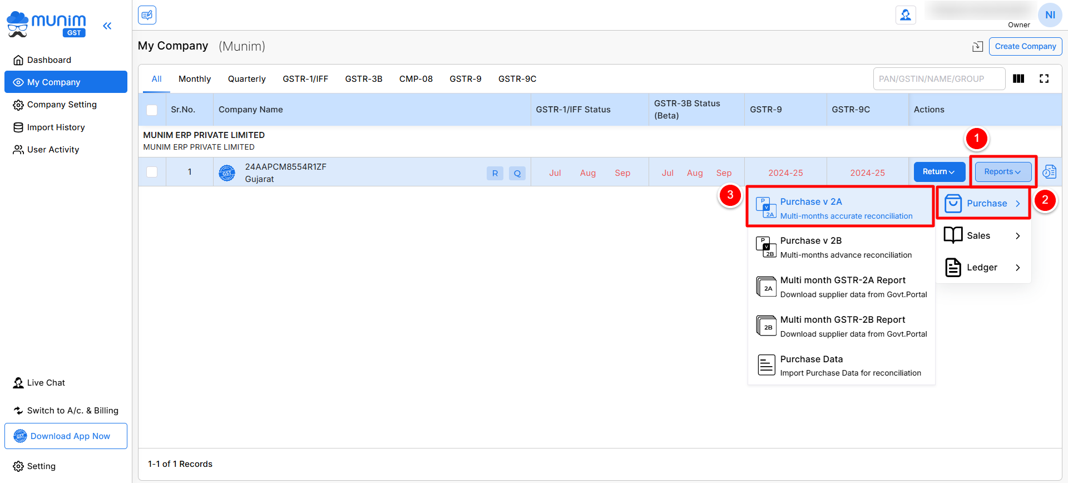Image resolution: width=1068 pixels, height=483 pixels.
Task: Switch to the GSTR-9C tab
Action: click(517, 79)
